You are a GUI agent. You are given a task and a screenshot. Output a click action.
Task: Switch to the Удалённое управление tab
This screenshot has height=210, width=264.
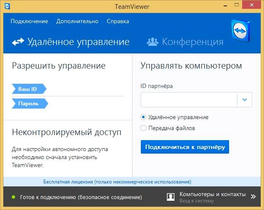pos(71,42)
